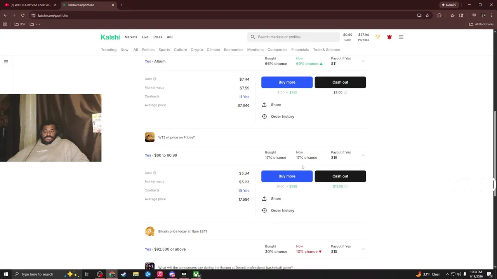Click the Cost info icon in Album position
This screenshot has height=279, width=497.
pyautogui.click(x=155, y=79)
